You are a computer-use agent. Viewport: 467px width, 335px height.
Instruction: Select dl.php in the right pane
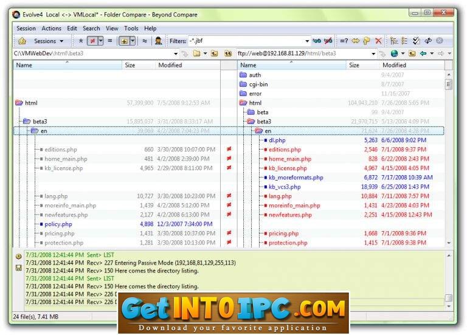[277, 140]
